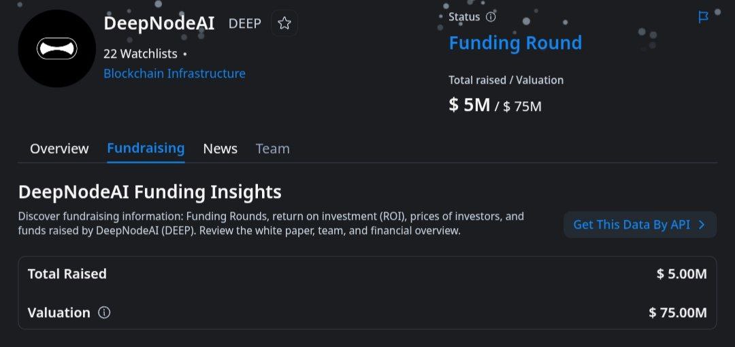
Task: Click the DeepNodeAI project name
Action: [159, 23]
